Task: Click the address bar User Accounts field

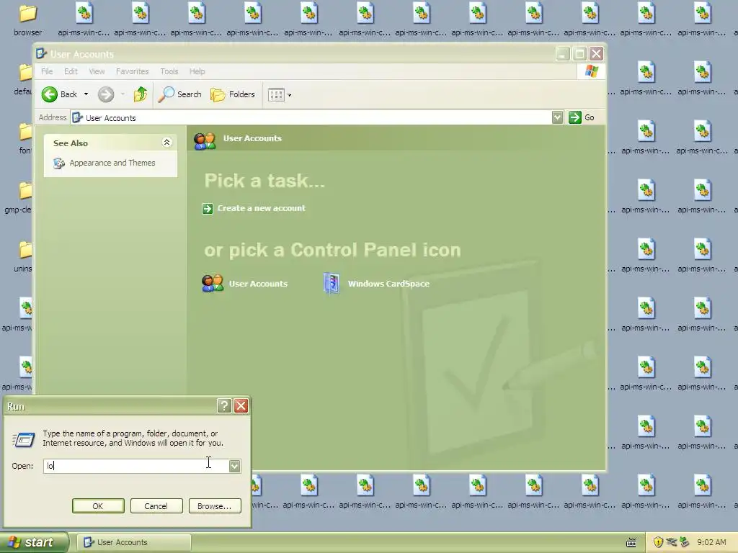Action: [311, 117]
